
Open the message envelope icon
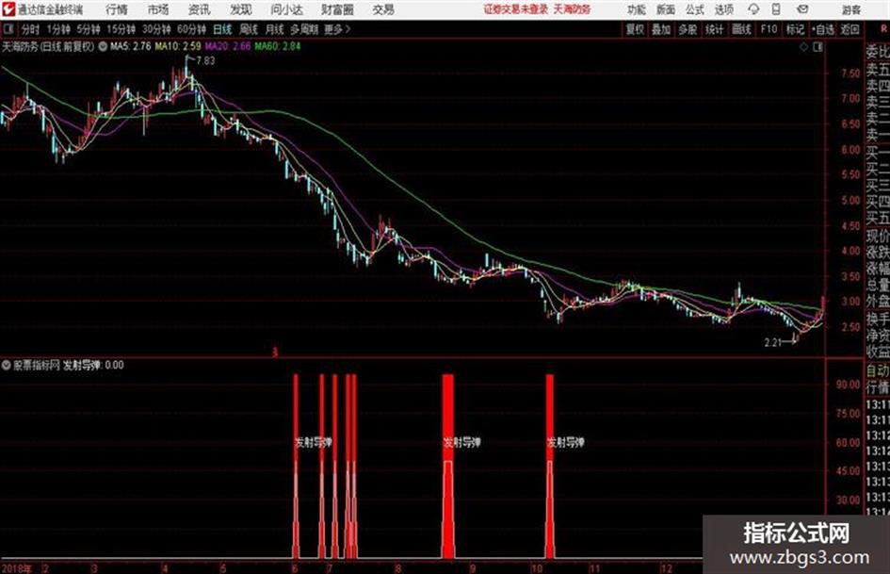[802, 9]
